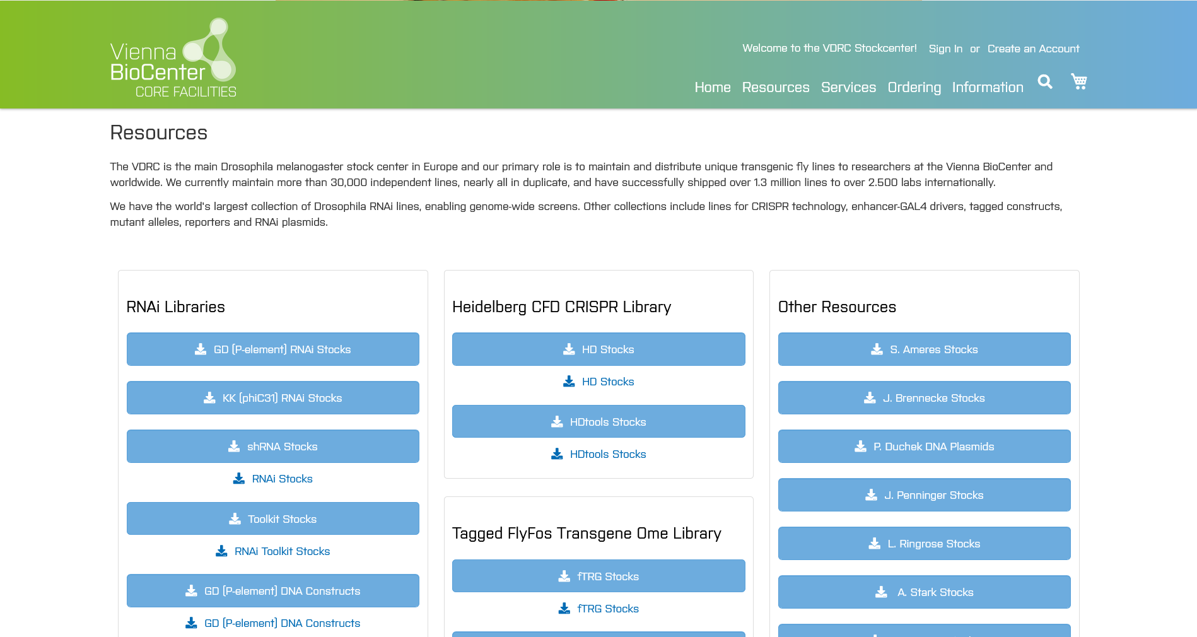This screenshot has height=637, width=1197.
Task: Navigate to Home in the menu
Action: pyautogui.click(x=712, y=88)
